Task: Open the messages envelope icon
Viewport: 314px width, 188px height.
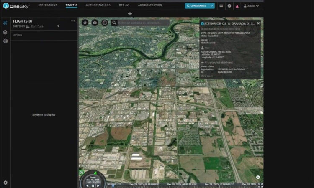Action: click(x=221, y=6)
